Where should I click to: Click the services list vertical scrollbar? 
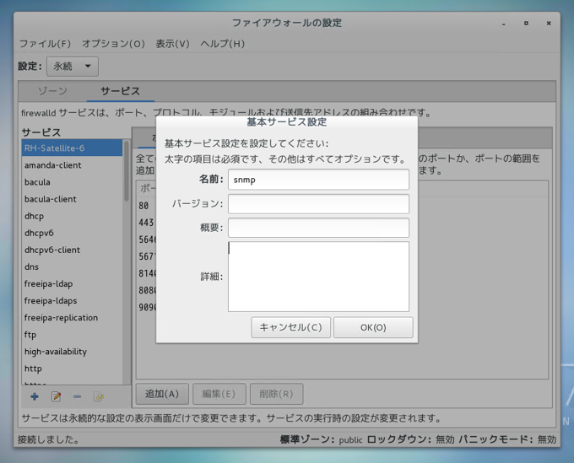pos(127,170)
